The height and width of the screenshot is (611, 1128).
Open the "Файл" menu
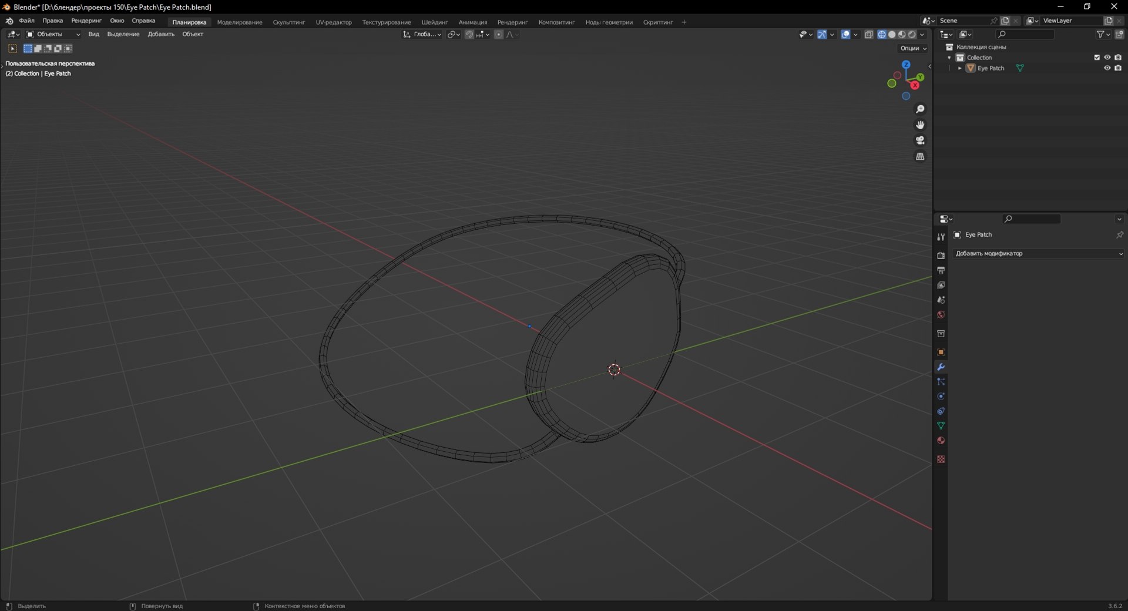[26, 21]
